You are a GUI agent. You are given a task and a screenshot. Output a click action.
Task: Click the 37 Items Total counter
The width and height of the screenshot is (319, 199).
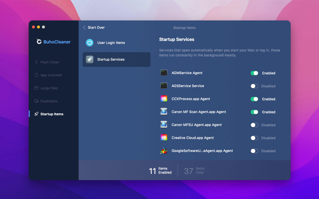point(194,170)
